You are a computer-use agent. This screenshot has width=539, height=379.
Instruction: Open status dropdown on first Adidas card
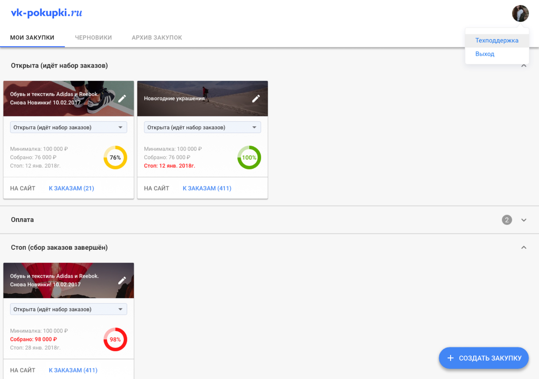(69, 127)
